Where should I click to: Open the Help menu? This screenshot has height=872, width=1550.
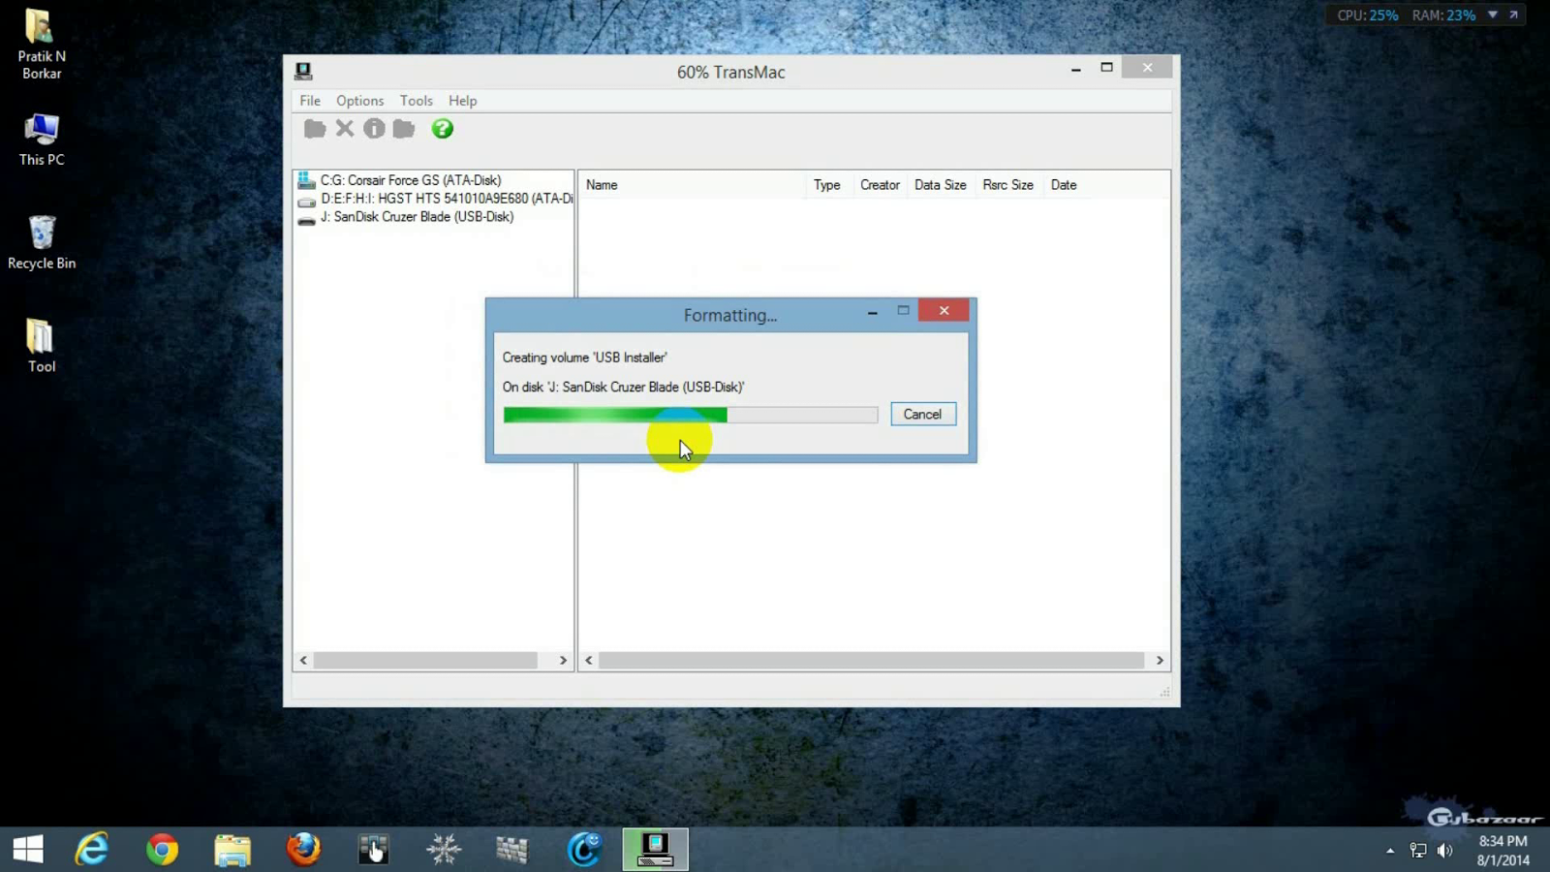[x=463, y=101]
